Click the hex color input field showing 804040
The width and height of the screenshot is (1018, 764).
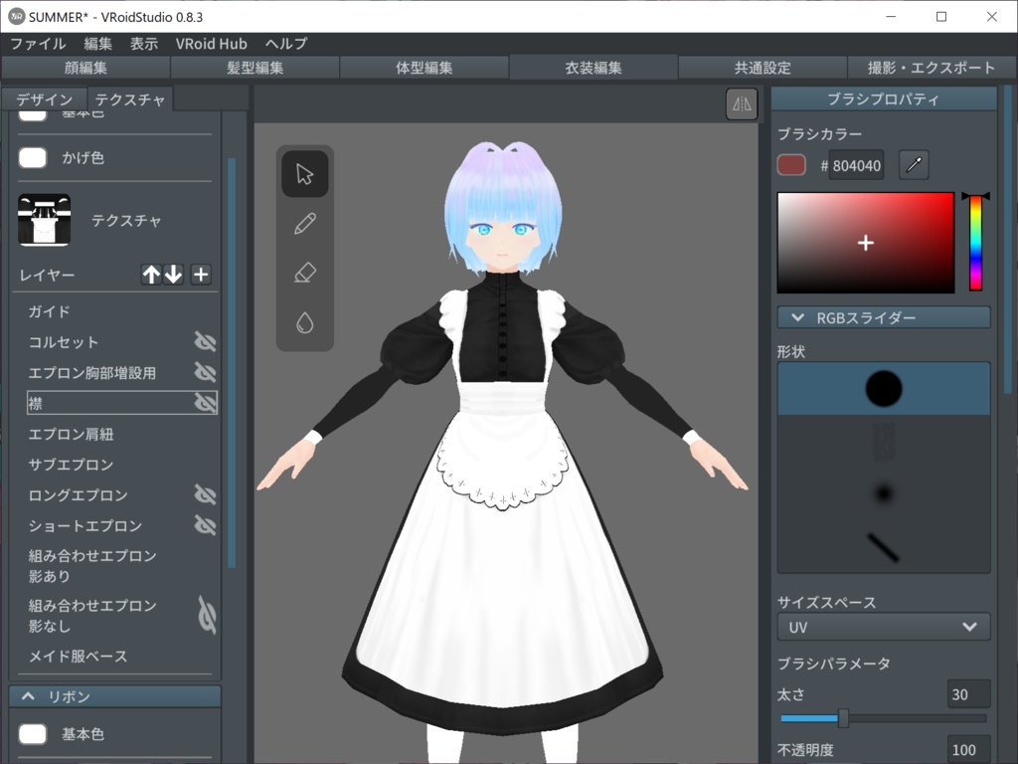pos(855,165)
